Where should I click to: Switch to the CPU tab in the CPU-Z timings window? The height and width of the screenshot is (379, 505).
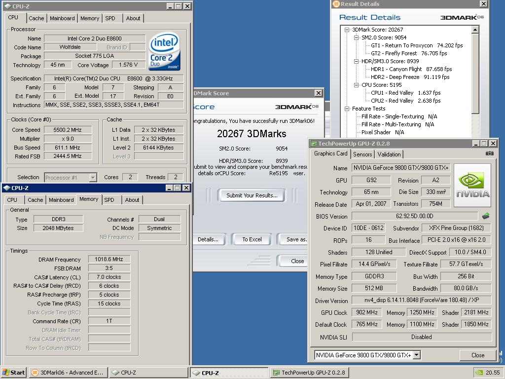click(x=12, y=200)
